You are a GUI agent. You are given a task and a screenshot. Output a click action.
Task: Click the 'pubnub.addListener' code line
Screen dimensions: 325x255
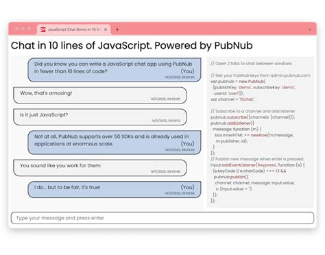(232, 123)
